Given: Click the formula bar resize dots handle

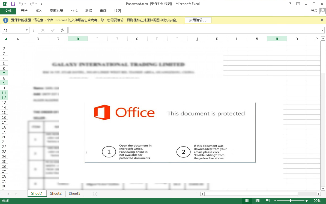Looking at the screenshot, I should pyautogui.click(x=34, y=30).
